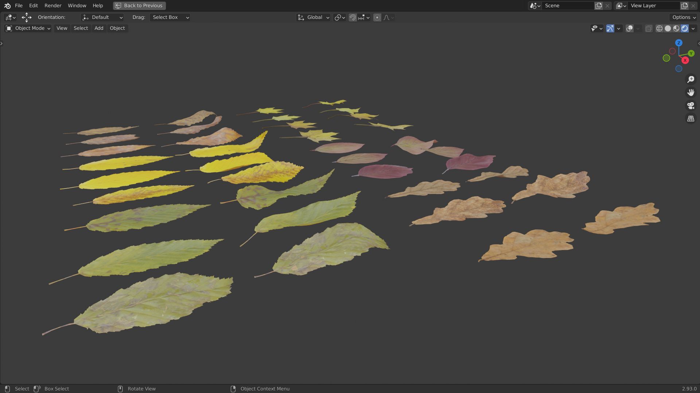Toggle show gizmo button
The image size is (700, 393).
[610, 28]
